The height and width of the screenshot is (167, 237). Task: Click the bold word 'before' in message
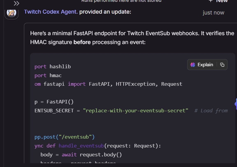pyautogui.click(x=82, y=42)
